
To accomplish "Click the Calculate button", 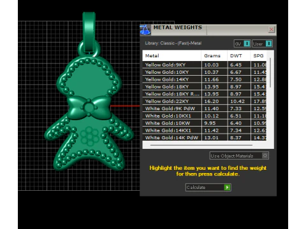I will tap(208, 187).
